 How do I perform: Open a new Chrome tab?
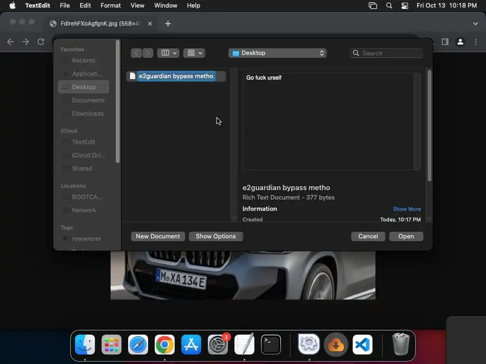pyautogui.click(x=168, y=24)
